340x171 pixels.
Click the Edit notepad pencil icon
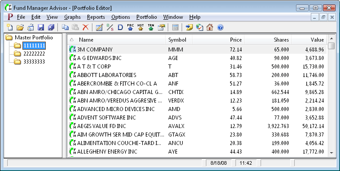point(99,27)
